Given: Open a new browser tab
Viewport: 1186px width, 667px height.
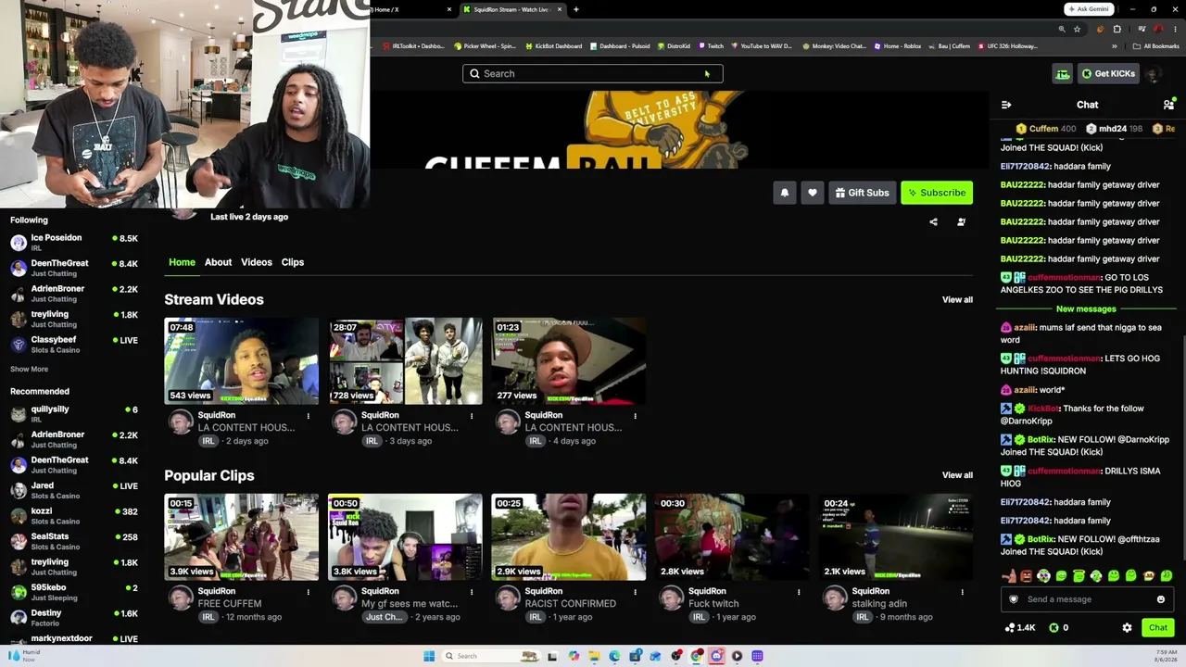Looking at the screenshot, I should tap(575, 9).
